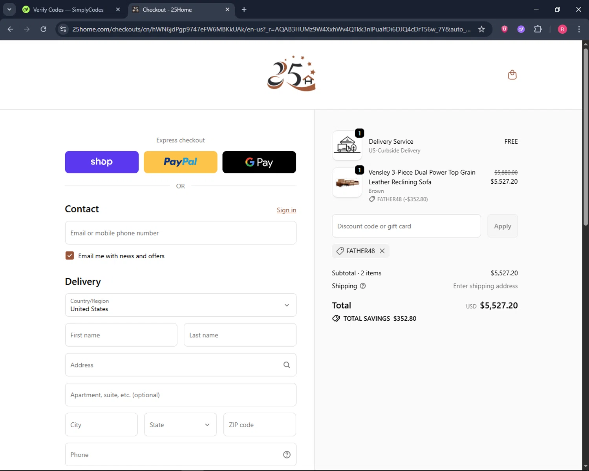
Task: Reload the checkout page
Action: (43, 29)
